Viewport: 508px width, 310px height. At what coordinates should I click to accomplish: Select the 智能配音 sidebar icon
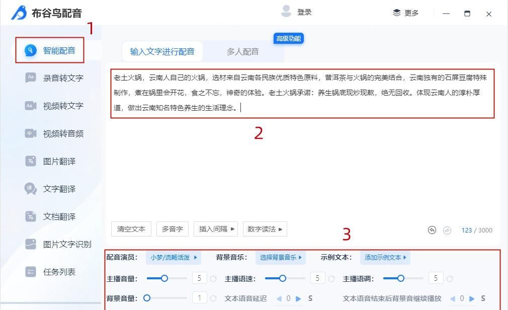point(31,50)
